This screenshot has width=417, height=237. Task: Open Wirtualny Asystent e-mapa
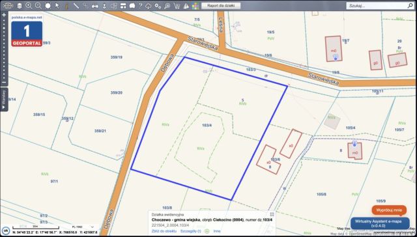pyautogui.click(x=380, y=223)
